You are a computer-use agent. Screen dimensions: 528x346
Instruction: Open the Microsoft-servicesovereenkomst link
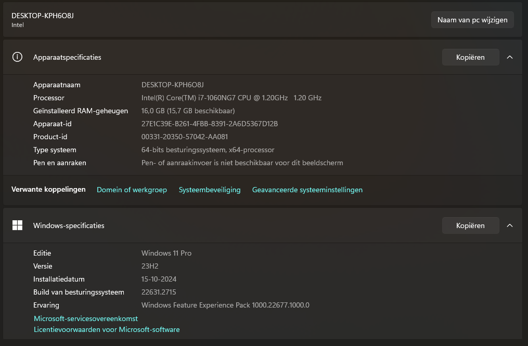[86, 318]
